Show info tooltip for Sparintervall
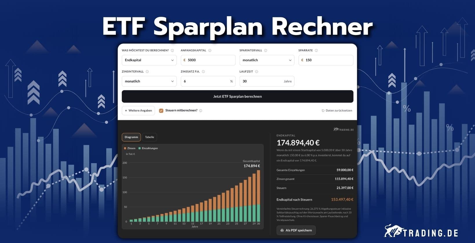Screen dimensions: 475x243 266,50
